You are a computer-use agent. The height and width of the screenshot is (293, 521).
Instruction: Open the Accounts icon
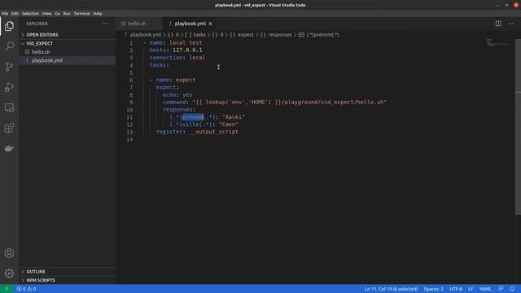[x=9, y=253]
